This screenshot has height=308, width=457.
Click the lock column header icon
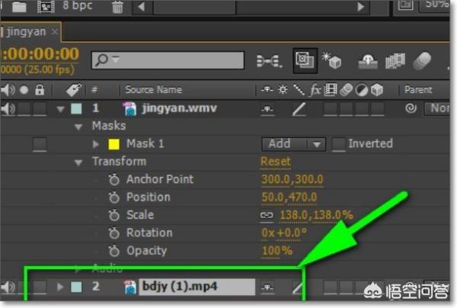click(40, 90)
